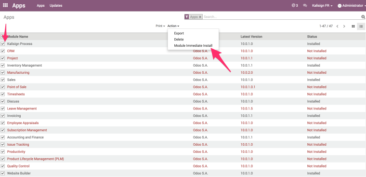The height and width of the screenshot is (177, 366).
Task: Open the apps grid menu icon
Action: [x=5, y=5]
